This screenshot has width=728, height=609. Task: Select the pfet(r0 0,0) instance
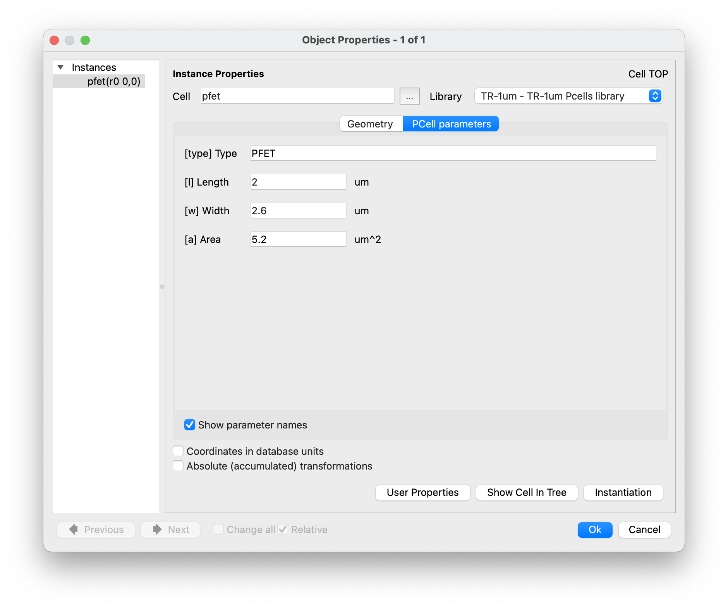99,81
